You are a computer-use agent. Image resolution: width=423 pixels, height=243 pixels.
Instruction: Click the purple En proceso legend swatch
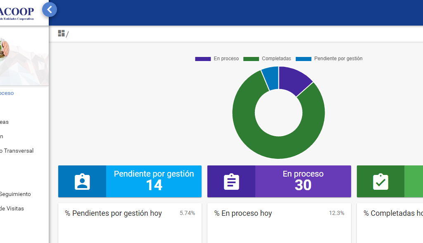point(203,59)
